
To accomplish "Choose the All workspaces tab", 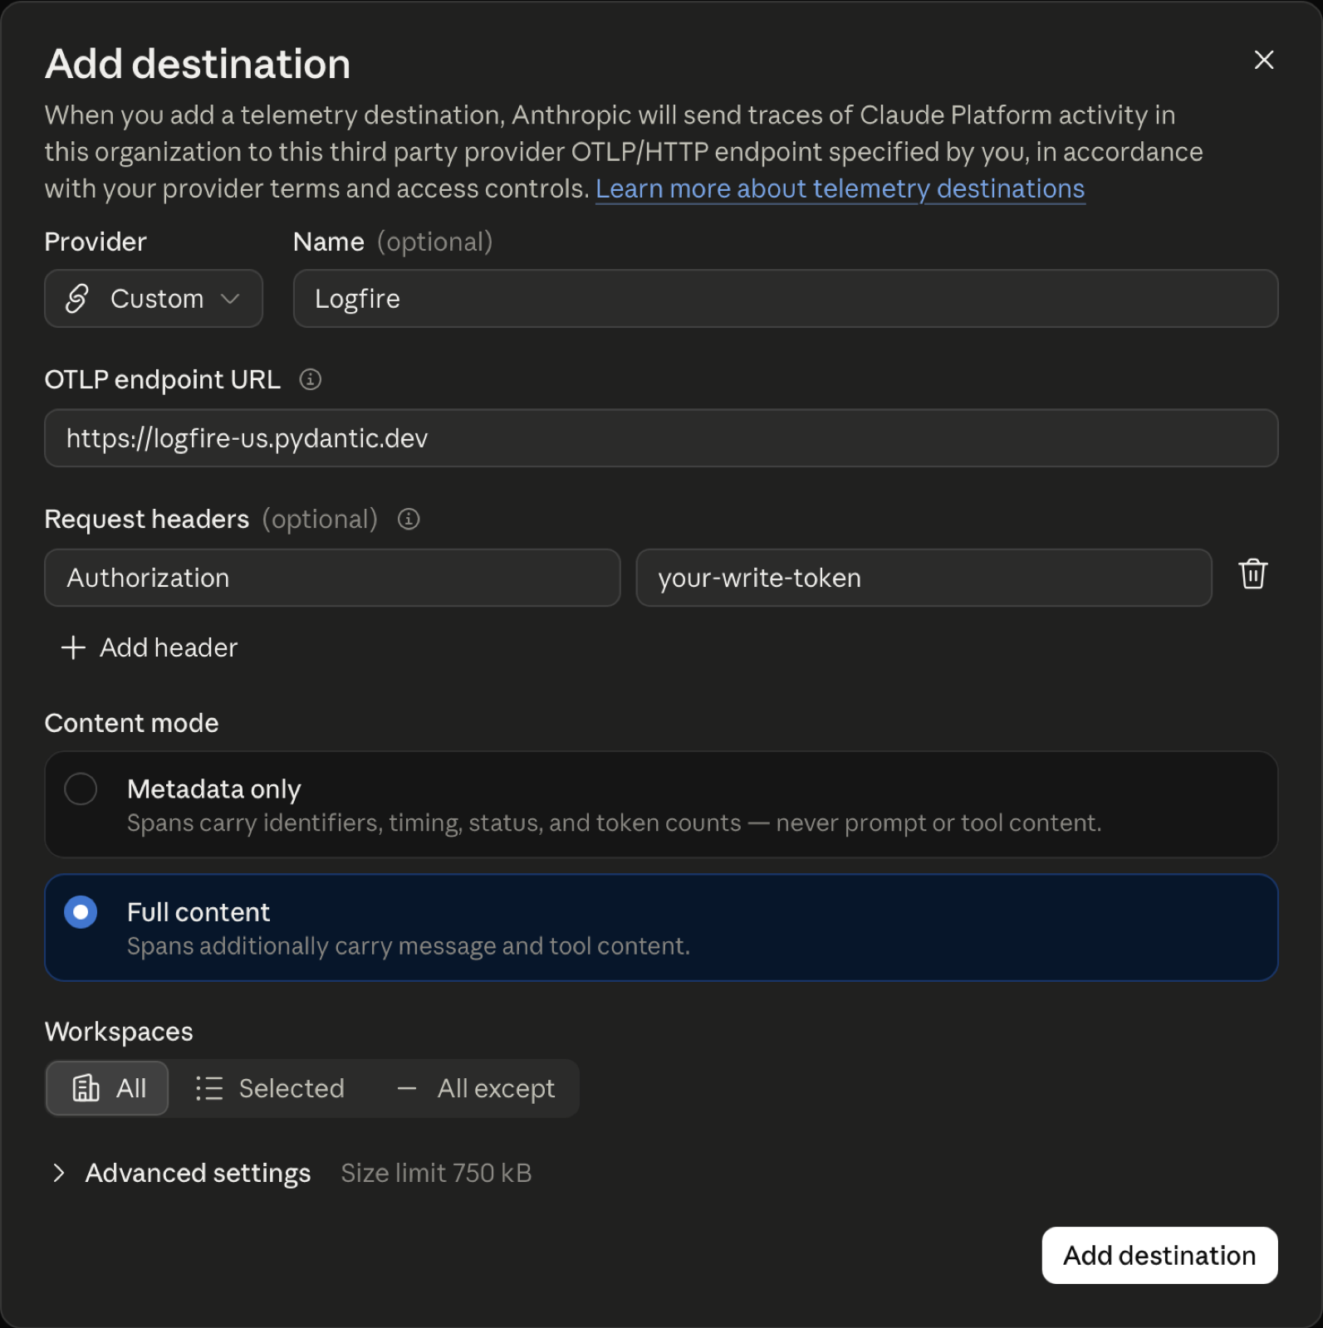I will coord(107,1088).
